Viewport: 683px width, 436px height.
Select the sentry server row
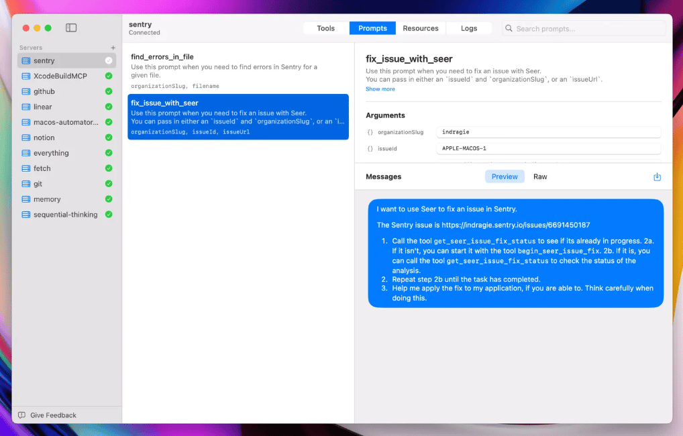(x=66, y=60)
